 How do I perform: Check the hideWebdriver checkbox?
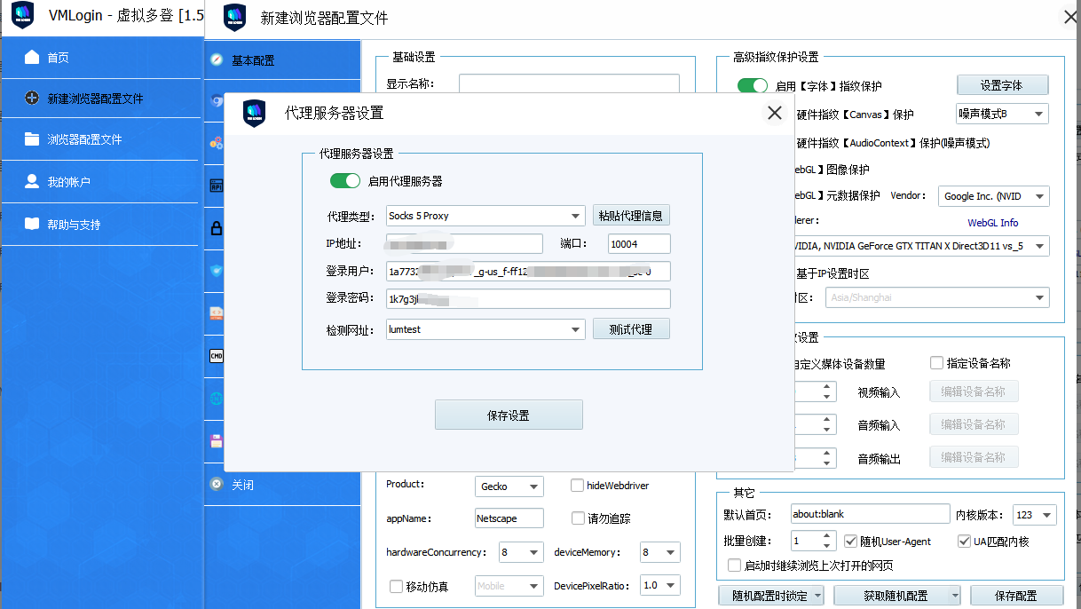577,486
